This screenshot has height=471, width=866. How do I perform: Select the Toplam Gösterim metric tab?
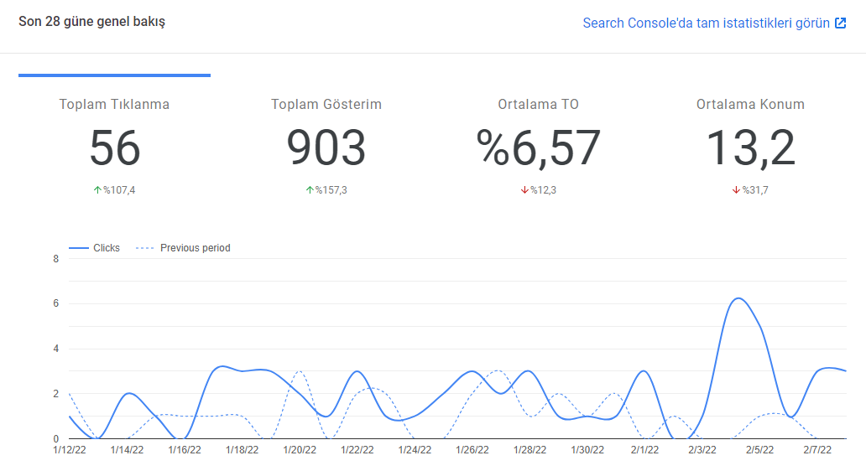coord(326,143)
